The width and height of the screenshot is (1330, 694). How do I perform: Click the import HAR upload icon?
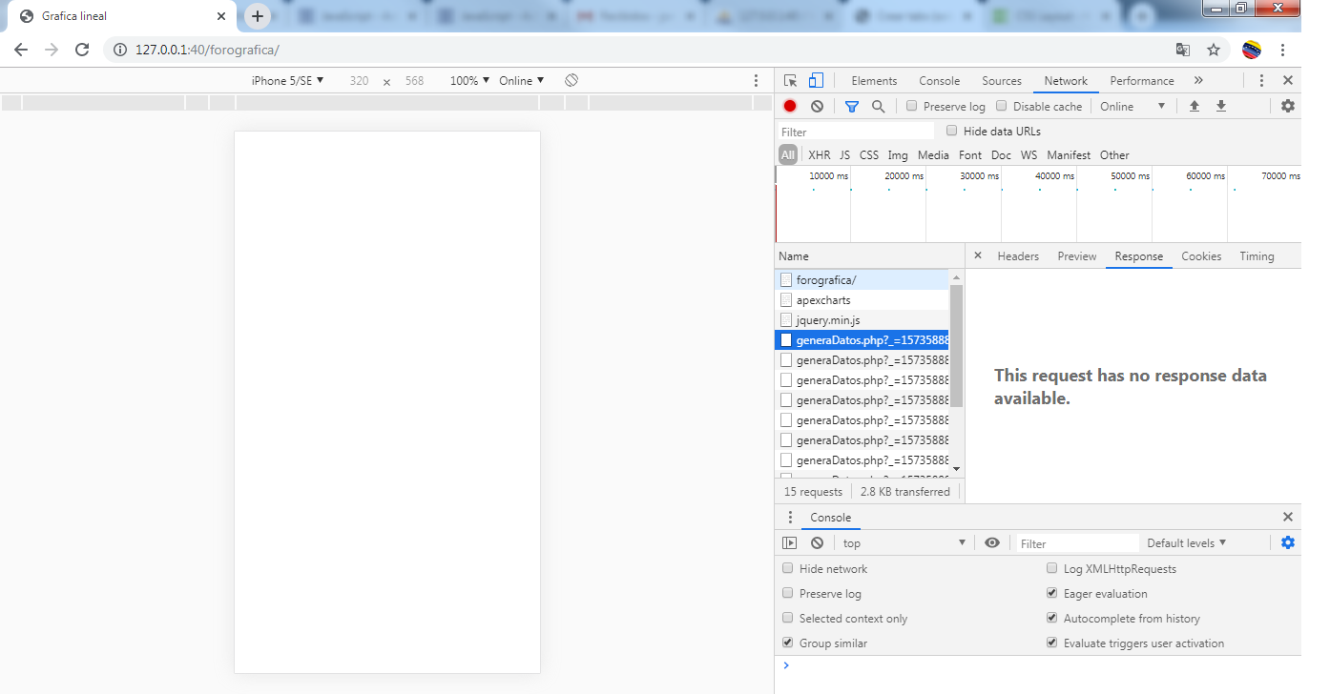click(x=1194, y=106)
